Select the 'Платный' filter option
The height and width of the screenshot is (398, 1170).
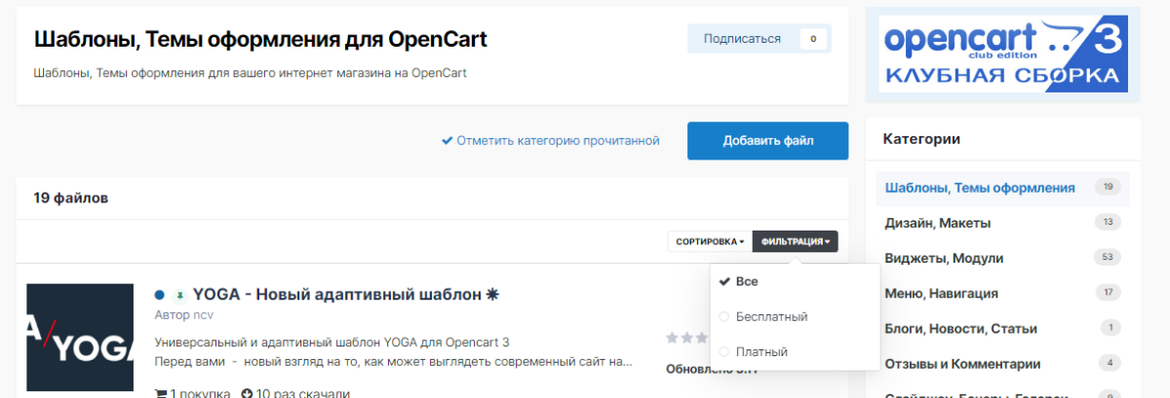(x=761, y=351)
